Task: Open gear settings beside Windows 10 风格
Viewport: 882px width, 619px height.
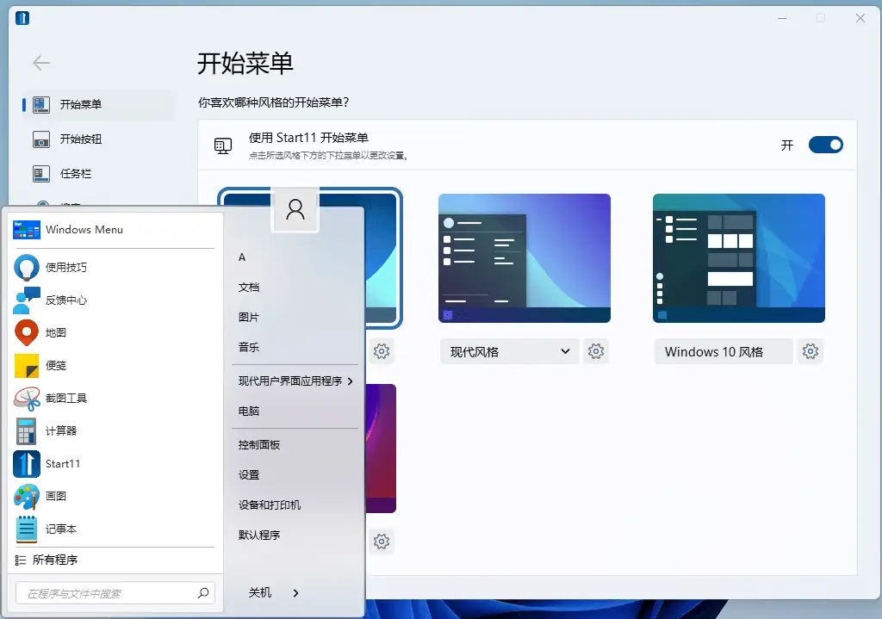Action: (810, 351)
